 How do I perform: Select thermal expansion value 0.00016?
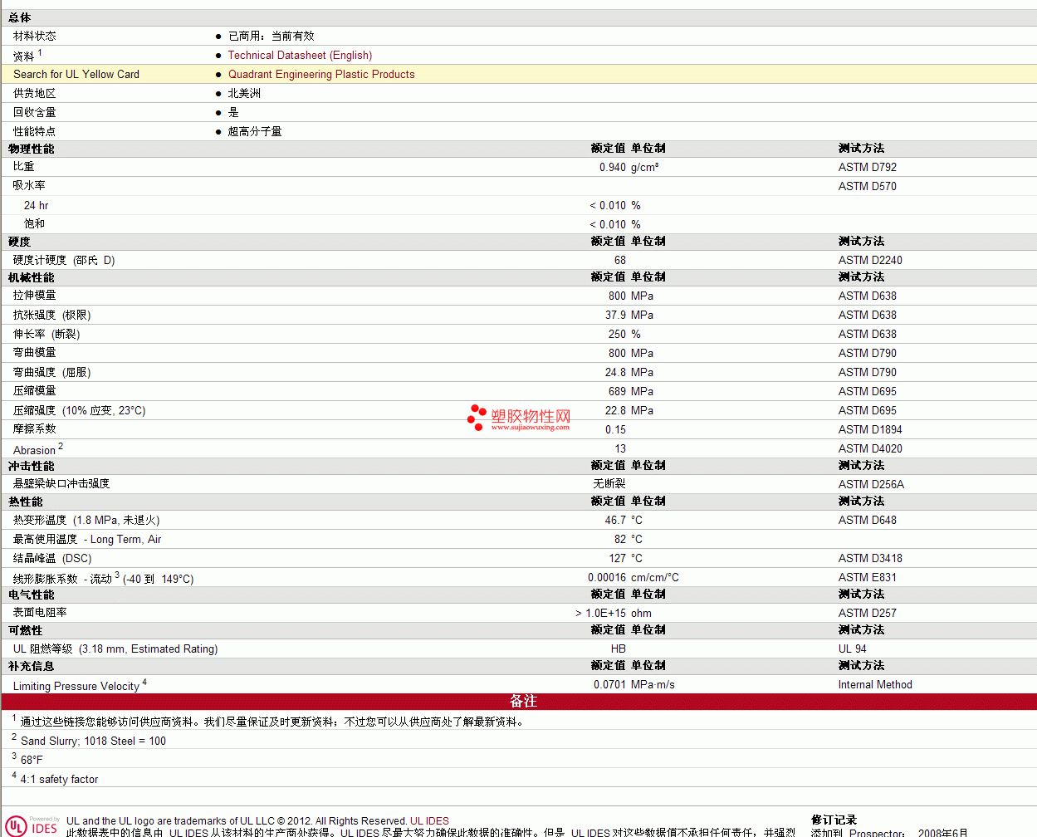(x=607, y=577)
